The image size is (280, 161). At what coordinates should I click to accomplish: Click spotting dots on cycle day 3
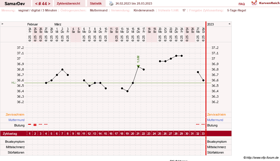click(x=40, y=124)
